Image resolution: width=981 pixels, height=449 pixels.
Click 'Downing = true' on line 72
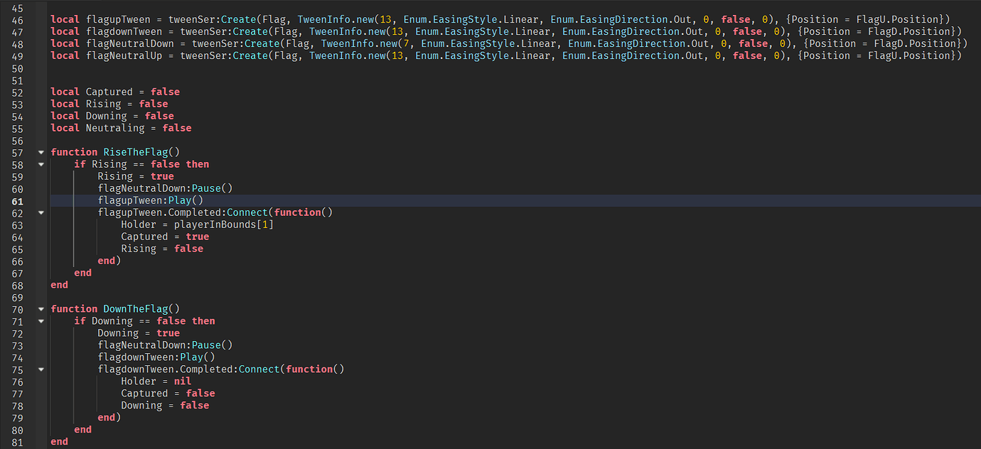pyautogui.click(x=139, y=333)
